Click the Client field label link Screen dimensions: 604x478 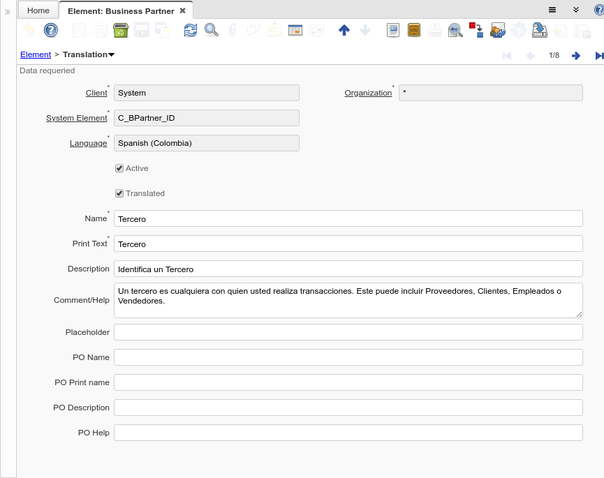[x=96, y=93]
